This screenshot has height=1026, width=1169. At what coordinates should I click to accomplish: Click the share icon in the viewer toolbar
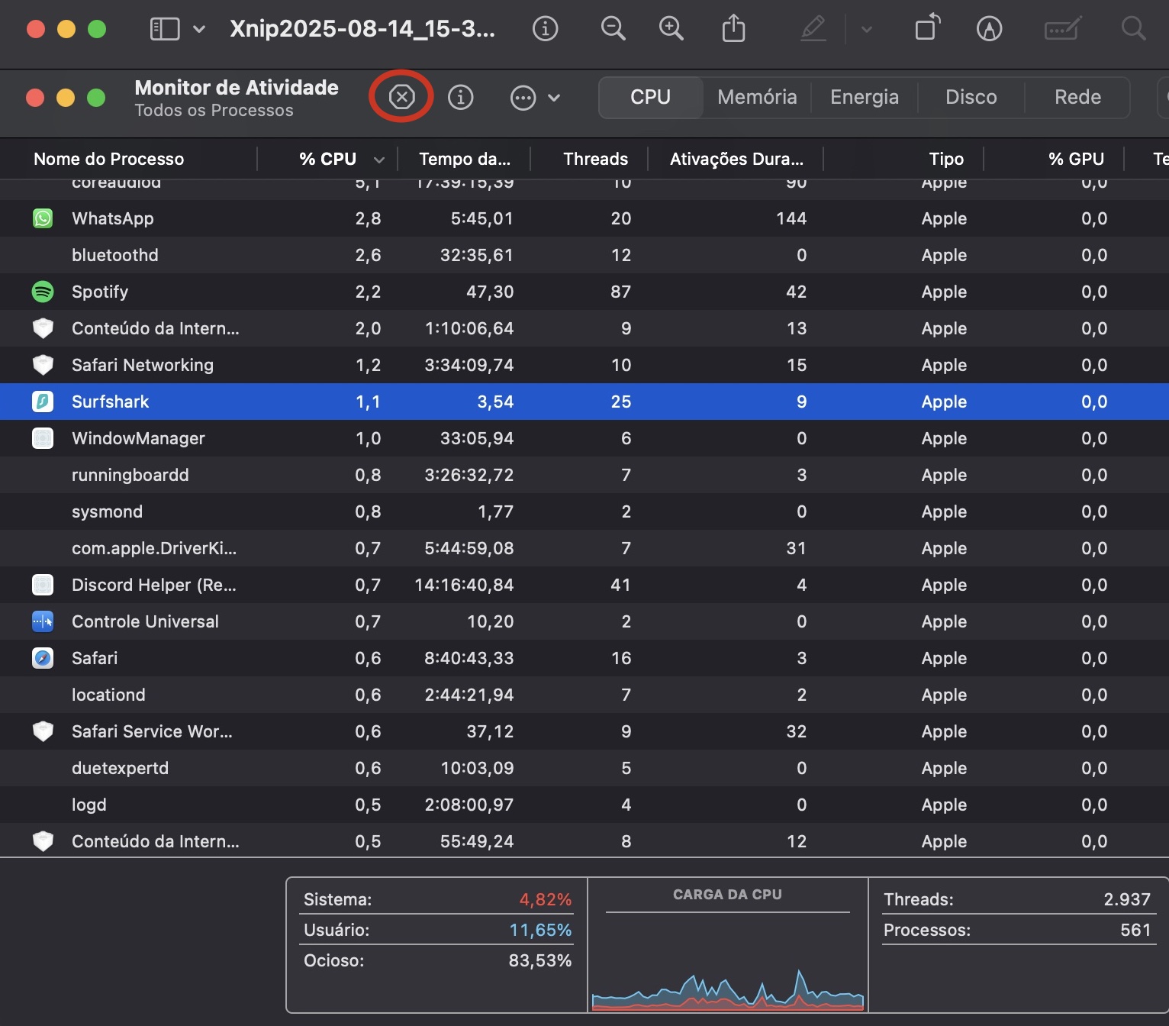[733, 28]
